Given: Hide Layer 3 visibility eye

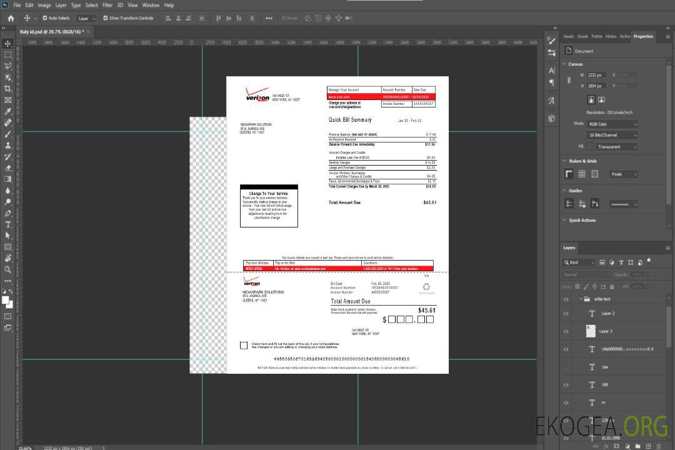Looking at the screenshot, I should [x=566, y=332].
